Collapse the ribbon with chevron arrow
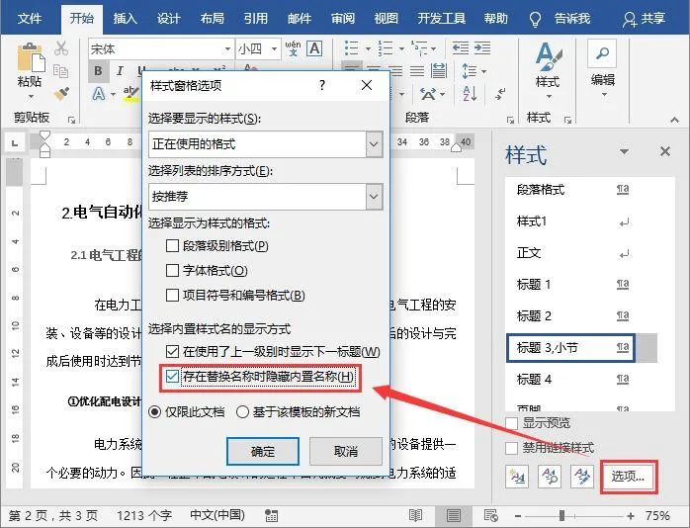Screen dimensions: 690x528 tap(674, 120)
